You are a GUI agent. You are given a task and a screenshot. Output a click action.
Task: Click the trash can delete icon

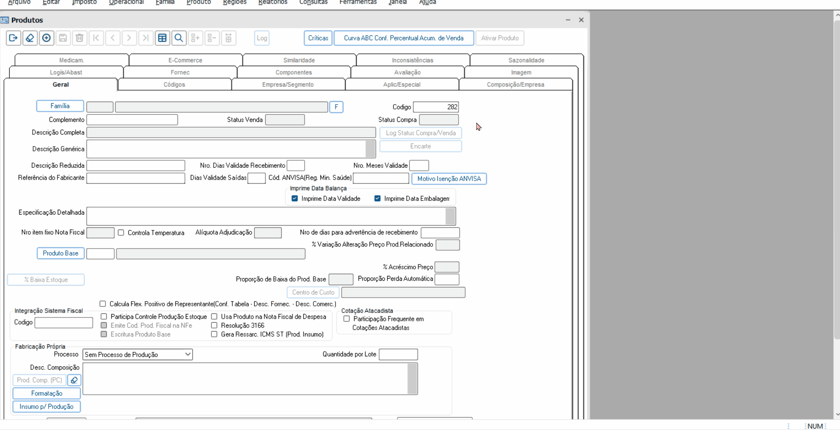click(x=79, y=38)
